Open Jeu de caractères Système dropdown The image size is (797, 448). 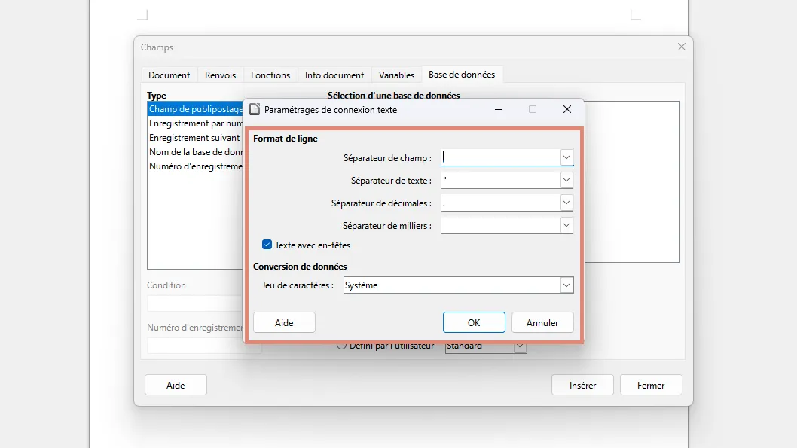(458, 285)
